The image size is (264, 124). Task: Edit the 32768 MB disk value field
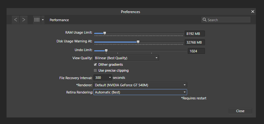point(195,42)
